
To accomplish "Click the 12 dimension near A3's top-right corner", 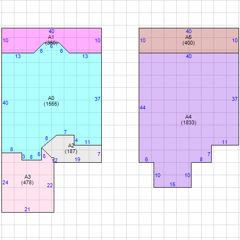I will (x=55, y=160).
